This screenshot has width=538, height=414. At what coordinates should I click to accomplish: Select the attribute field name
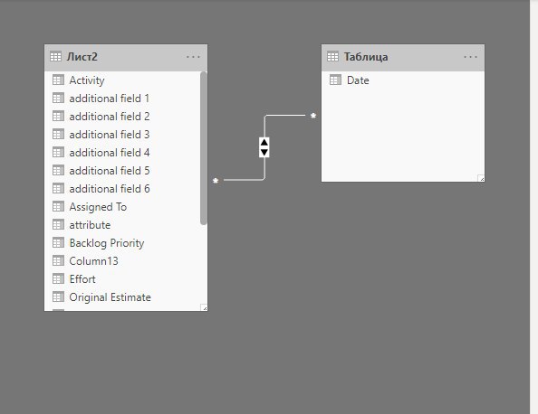tap(90, 225)
